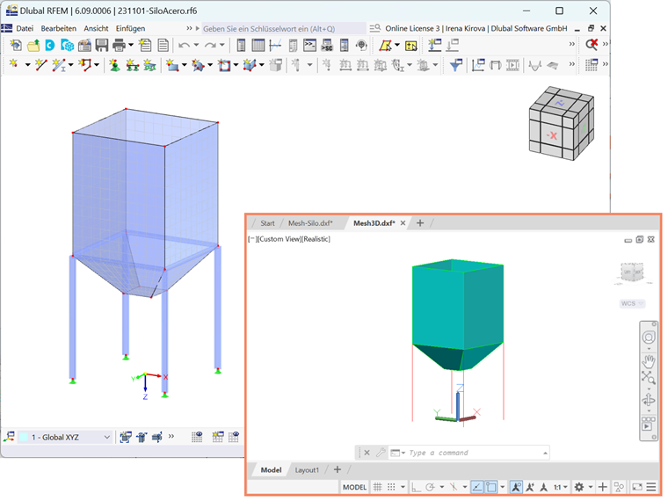Screen dimensions: 668x501
Task: Open the command line wrench settings
Action: (381, 453)
